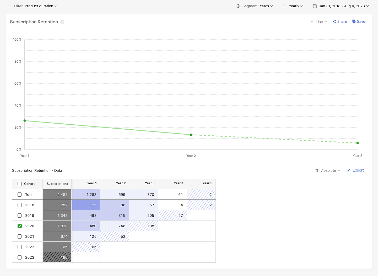The image size is (378, 276).
Task: Click the 2023 subscriptions cell 186
Action: click(57, 257)
